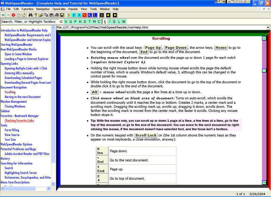Click the green S toolbar button
Viewport: 271px width, 197px height.
(x=69, y=15)
